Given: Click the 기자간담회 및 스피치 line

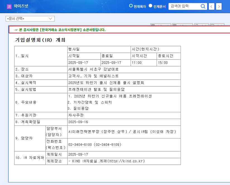Looking at the screenshot, I should 90,102.
